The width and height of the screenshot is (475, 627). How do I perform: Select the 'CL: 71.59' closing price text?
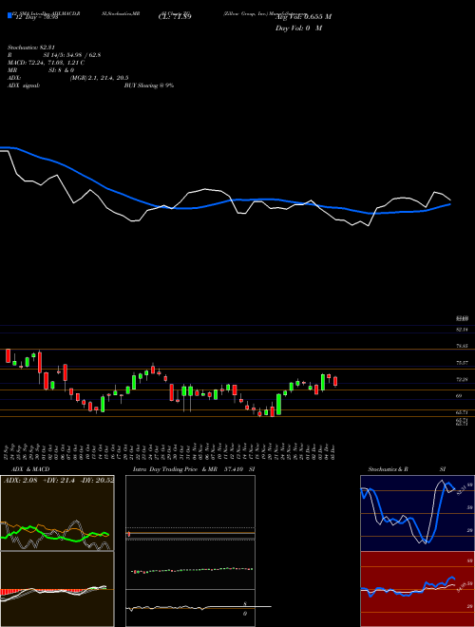click(175, 17)
